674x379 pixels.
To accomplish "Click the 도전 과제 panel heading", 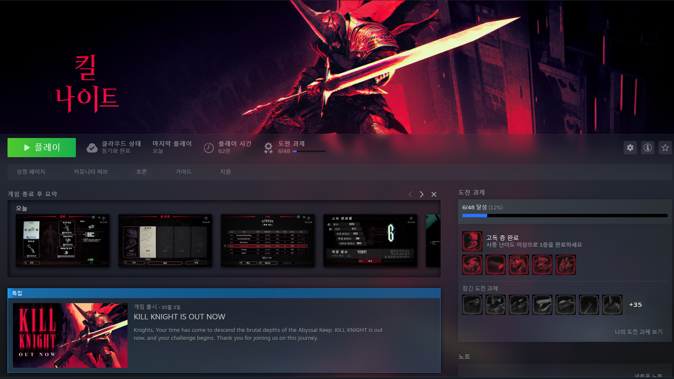I will [471, 192].
